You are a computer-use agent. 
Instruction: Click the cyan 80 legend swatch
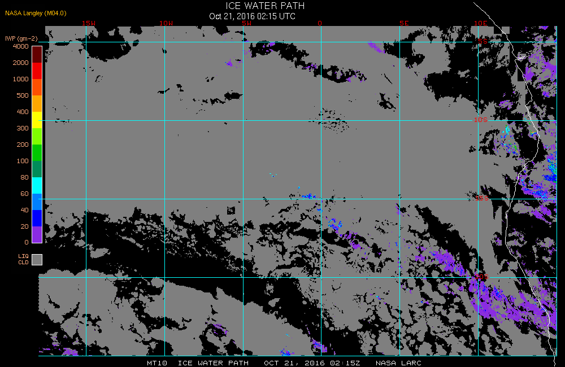pyautogui.click(x=37, y=186)
